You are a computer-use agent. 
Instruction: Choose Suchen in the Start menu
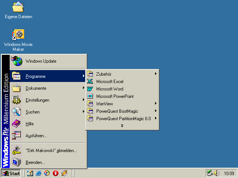[x=48, y=112]
